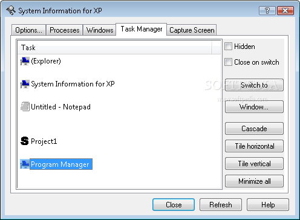The height and width of the screenshot is (220, 300).
Task: Click the Minimize all button
Action: [254, 181]
